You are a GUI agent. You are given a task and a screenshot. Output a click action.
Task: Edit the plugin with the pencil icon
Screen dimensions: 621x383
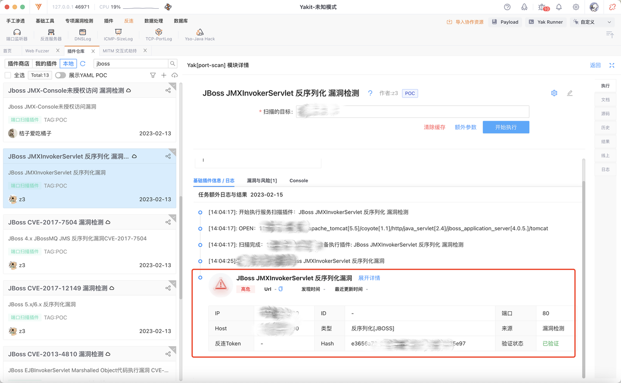pyautogui.click(x=570, y=93)
